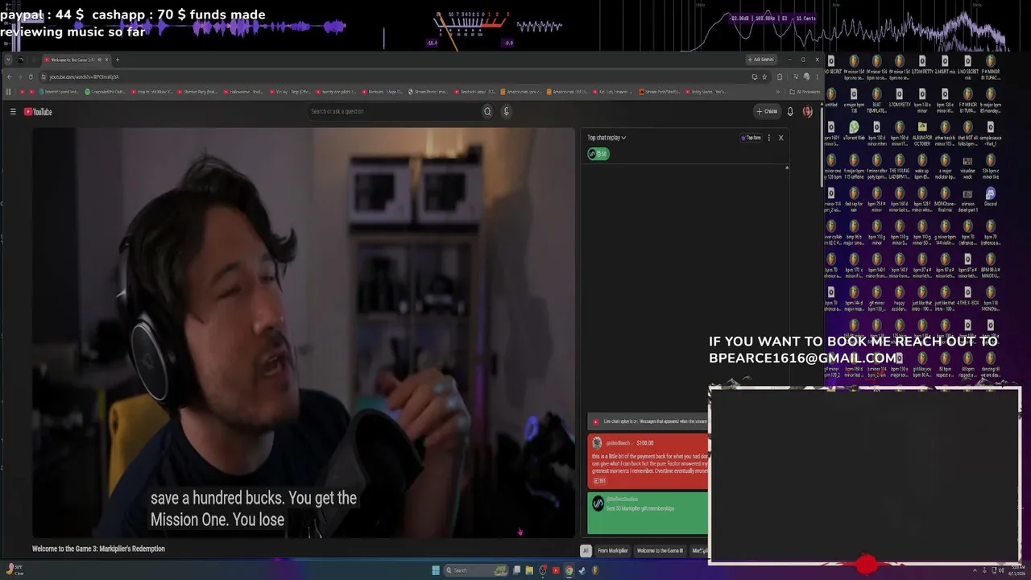The width and height of the screenshot is (1031, 580).
Task: Close the chat replay panel
Action: 780,138
